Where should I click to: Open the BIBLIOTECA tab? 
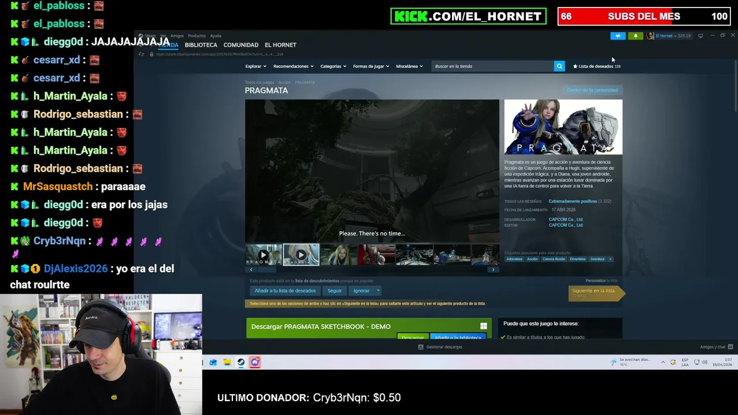coord(201,45)
